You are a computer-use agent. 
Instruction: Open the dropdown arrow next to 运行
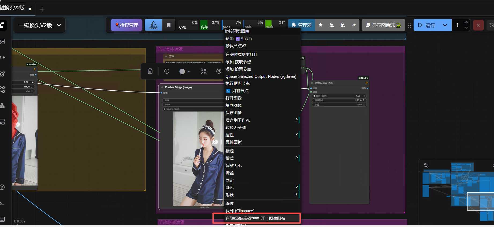[x=445, y=25]
